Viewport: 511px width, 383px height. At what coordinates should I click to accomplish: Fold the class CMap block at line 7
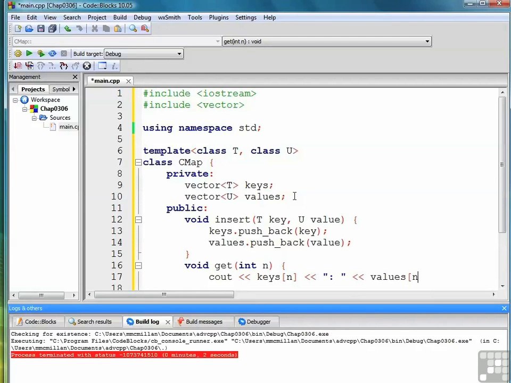138,162
